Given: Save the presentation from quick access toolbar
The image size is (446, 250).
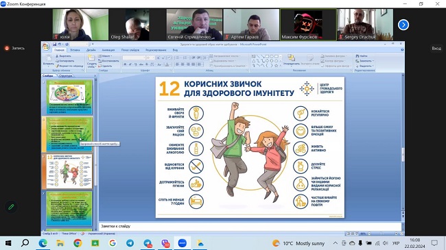Looking at the screenshot, I should coord(55,45).
